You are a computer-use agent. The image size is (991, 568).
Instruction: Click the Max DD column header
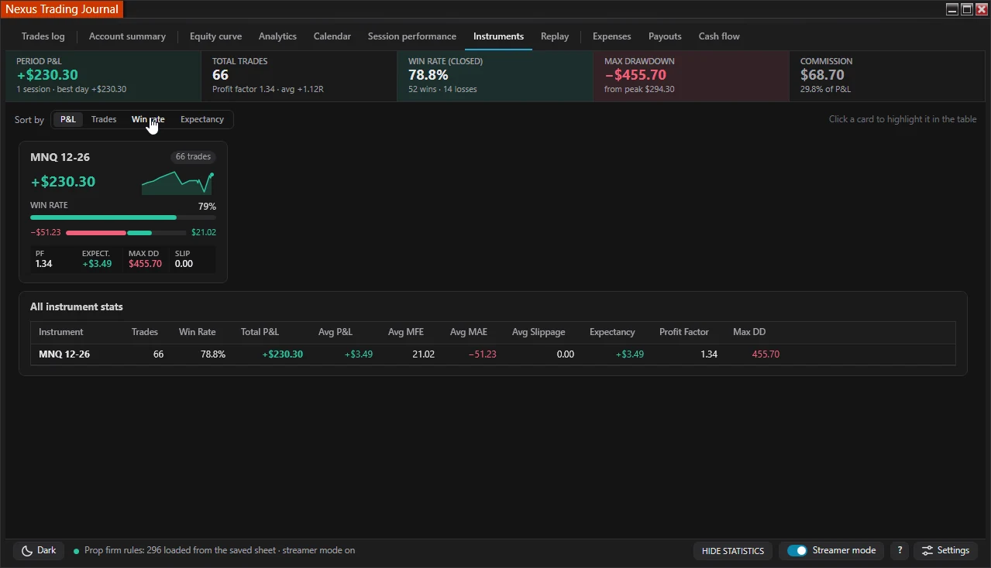749,332
